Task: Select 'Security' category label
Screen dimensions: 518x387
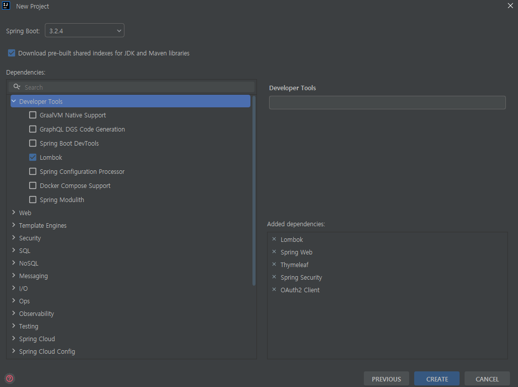Action: pyautogui.click(x=30, y=238)
